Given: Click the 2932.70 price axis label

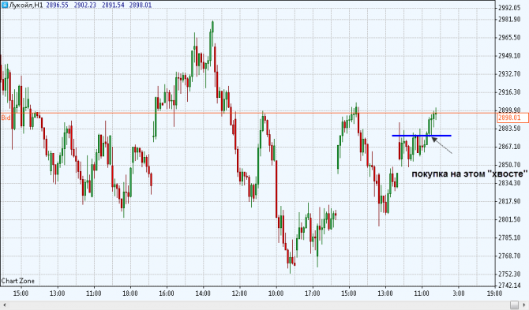Looking at the screenshot, I should (509, 74).
